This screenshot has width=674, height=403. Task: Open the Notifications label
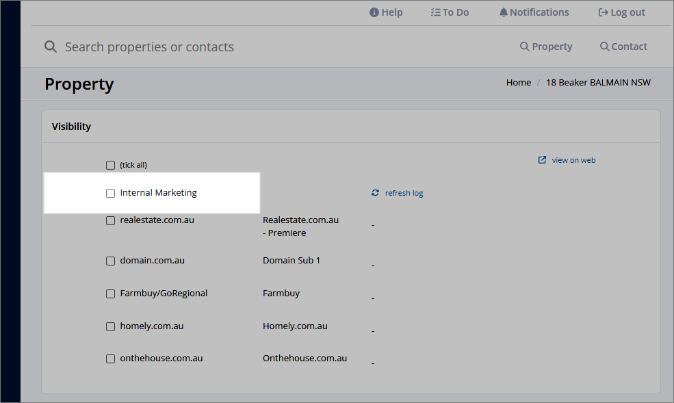(539, 12)
